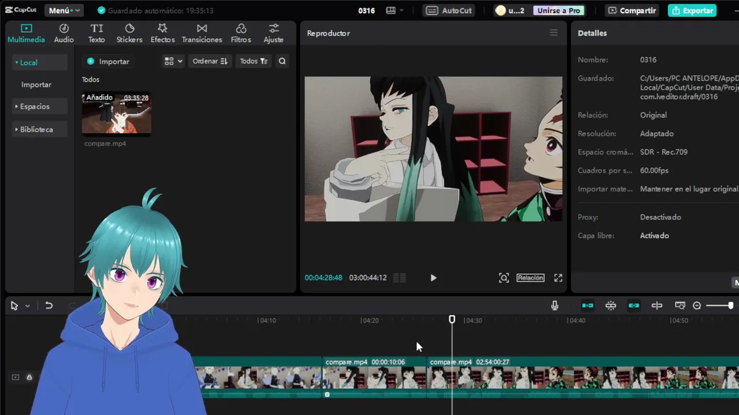The height and width of the screenshot is (415, 739).
Task: Click the Relación aspect ratio button
Action: tap(531, 278)
